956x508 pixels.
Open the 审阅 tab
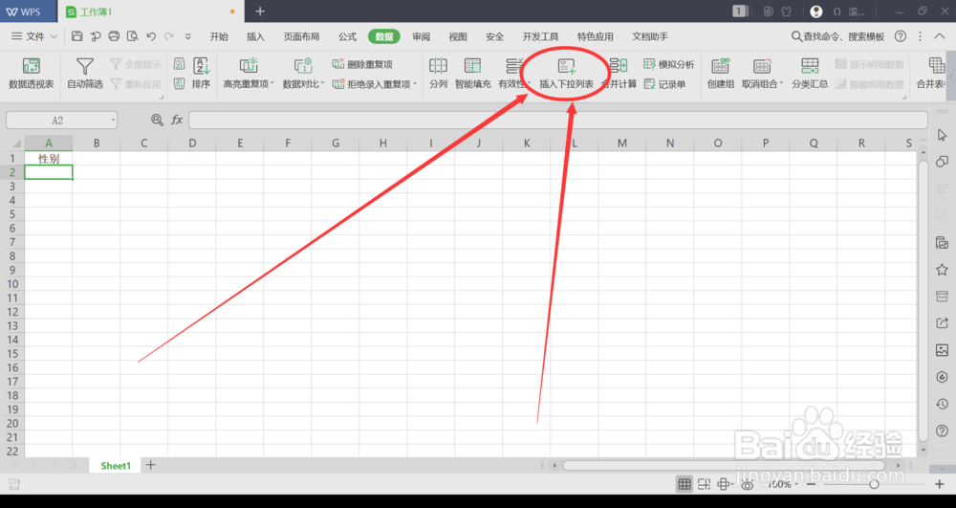coord(421,36)
